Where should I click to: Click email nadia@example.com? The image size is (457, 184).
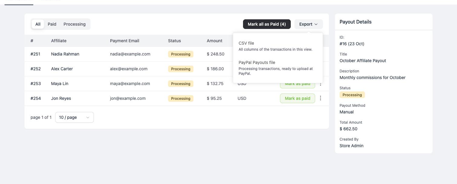coord(130,54)
